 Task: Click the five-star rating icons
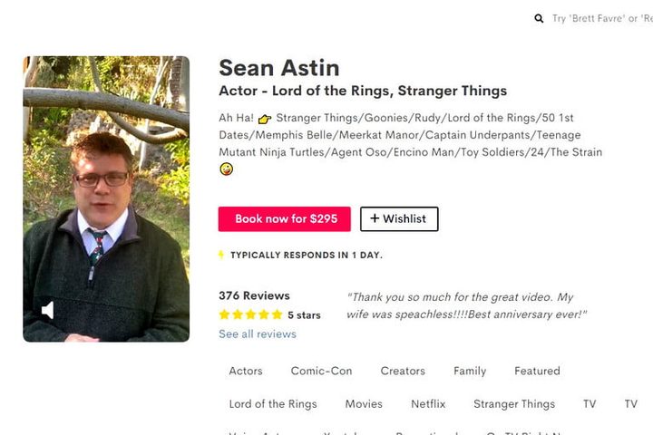point(250,315)
